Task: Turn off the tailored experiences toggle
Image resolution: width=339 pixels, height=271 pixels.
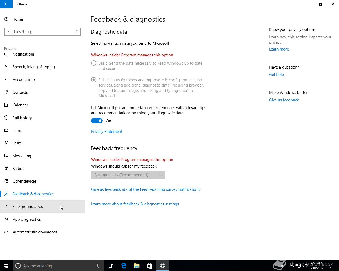Action: tap(97, 121)
